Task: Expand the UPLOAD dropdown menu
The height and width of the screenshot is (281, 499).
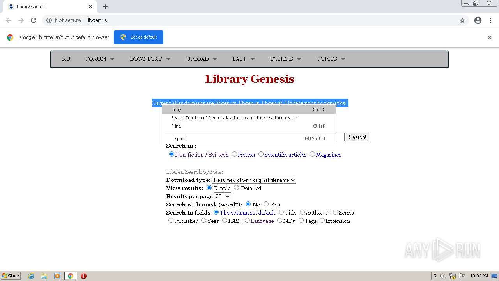Action: [201, 59]
